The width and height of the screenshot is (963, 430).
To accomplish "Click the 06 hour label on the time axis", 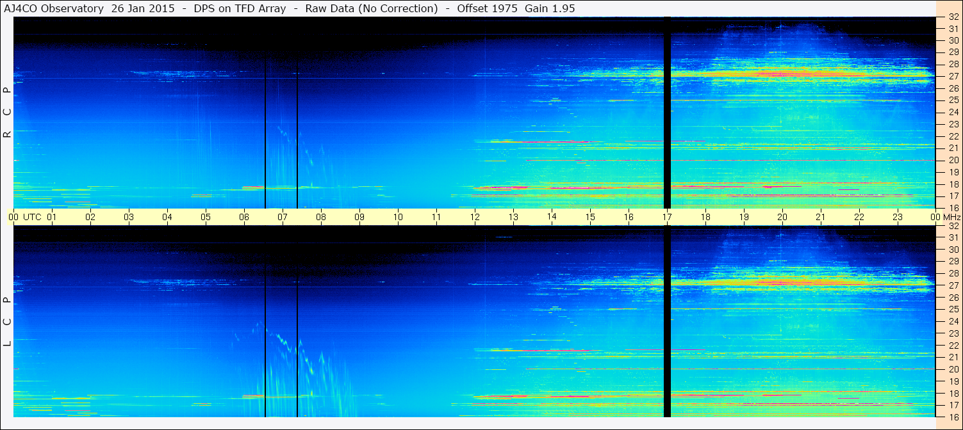I will coord(244,217).
